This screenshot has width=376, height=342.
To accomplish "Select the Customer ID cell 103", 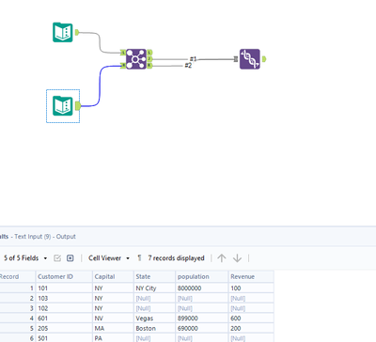I will point(64,298).
